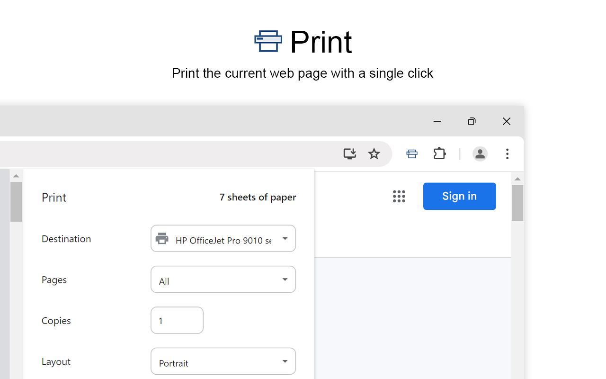The width and height of the screenshot is (606, 379).
Task: Click the Print extension printer icon in toolbar
Action: click(x=411, y=153)
